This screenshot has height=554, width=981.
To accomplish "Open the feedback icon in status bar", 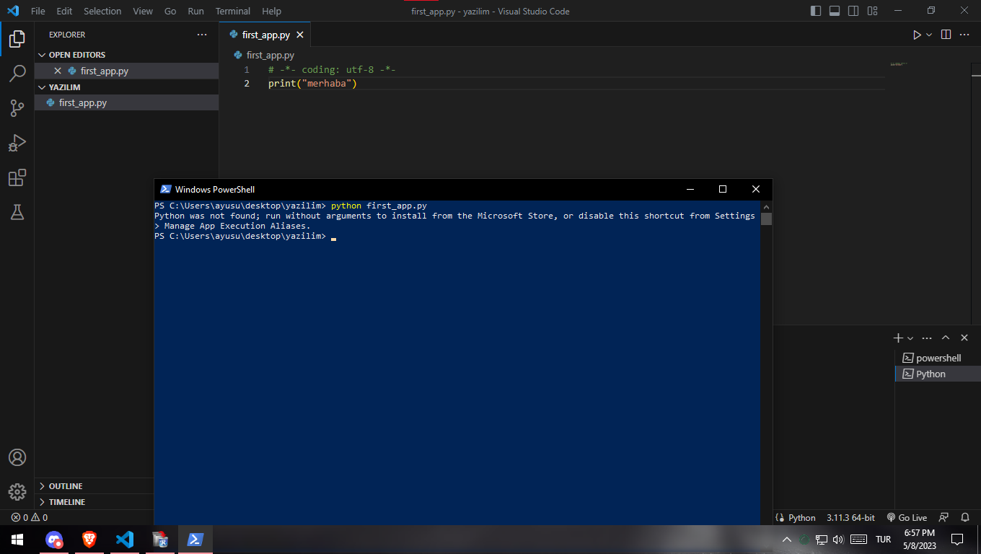I will [x=943, y=517].
